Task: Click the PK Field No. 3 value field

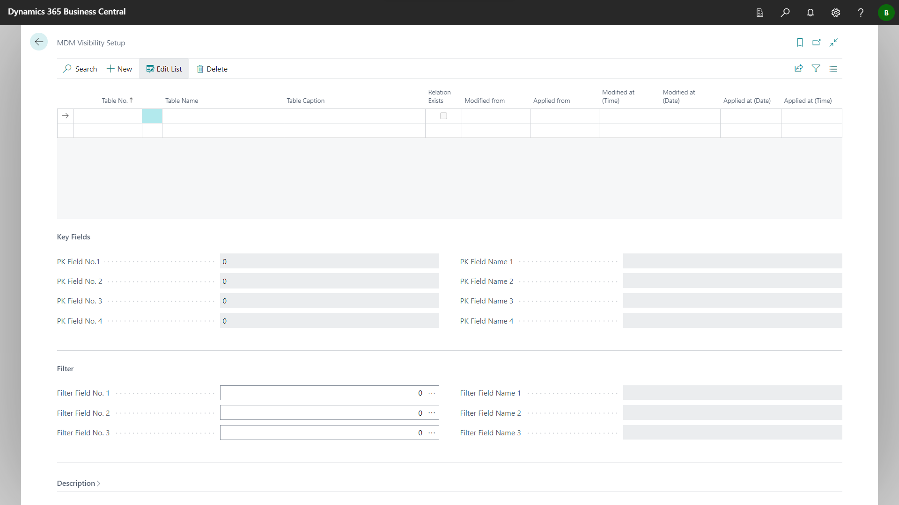Action: (330, 301)
